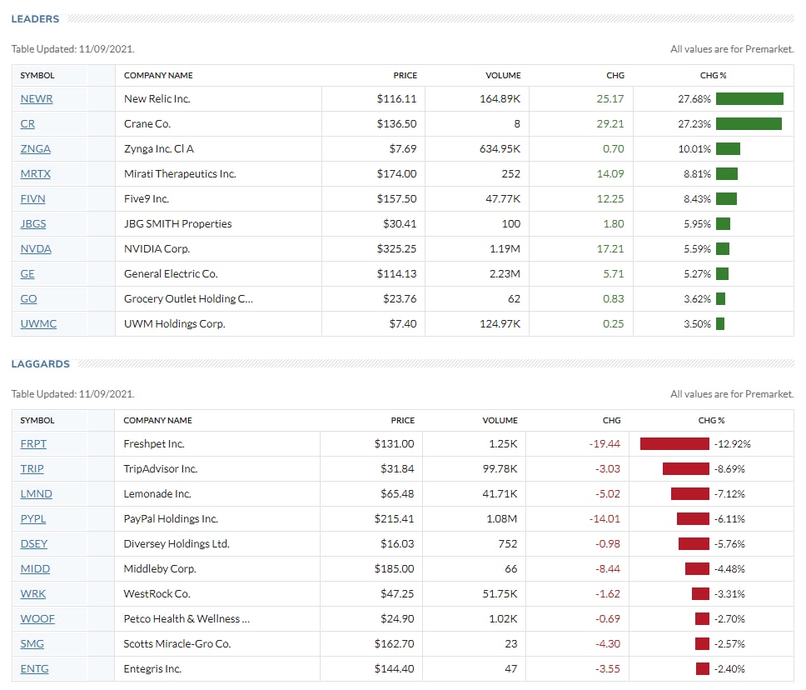
Task: Click the $116.11 price cell
Action: (396, 99)
